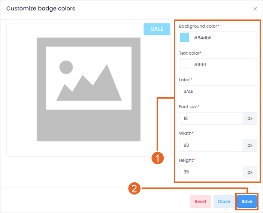Focus the Label field containing SALE
The image size is (263, 213).
point(218,91)
